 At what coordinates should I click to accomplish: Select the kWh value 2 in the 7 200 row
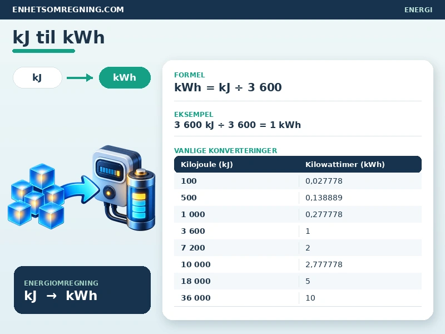tap(360, 248)
